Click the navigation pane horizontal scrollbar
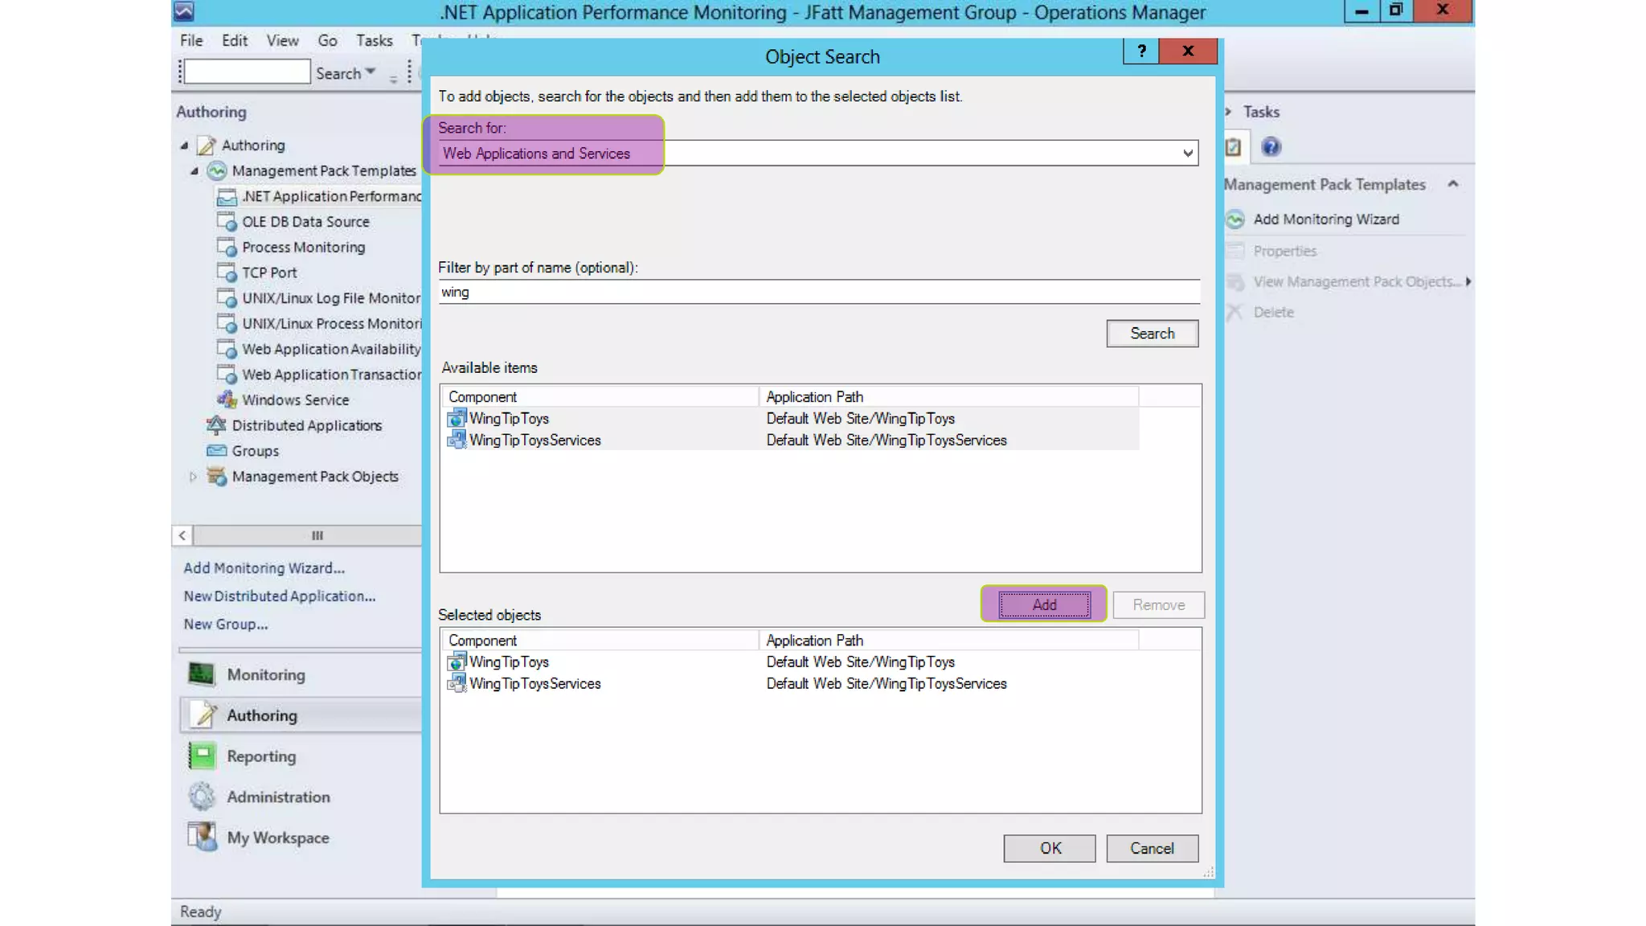1646x926 pixels. point(317,535)
